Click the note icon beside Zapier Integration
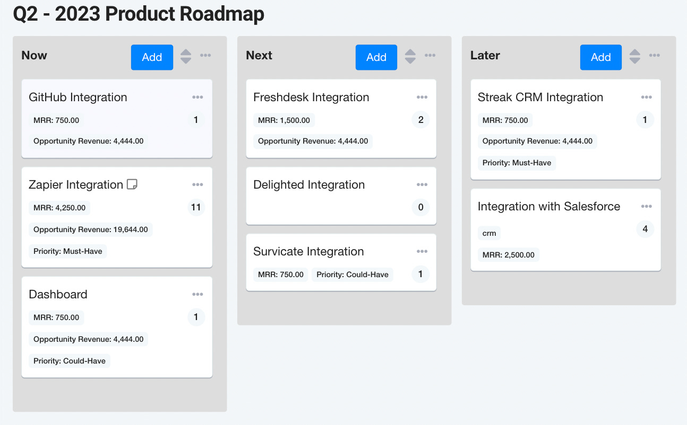This screenshot has height=425, width=687. pyautogui.click(x=132, y=184)
